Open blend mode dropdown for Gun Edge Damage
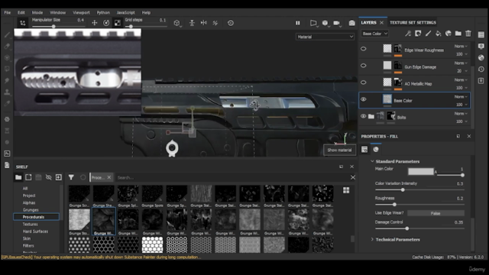The height and width of the screenshot is (275, 489). pyautogui.click(x=461, y=63)
